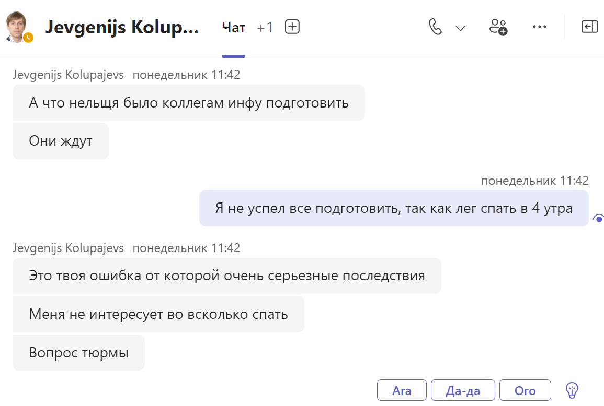Click the suggested reply Ага
604x406 pixels.
[402, 390]
